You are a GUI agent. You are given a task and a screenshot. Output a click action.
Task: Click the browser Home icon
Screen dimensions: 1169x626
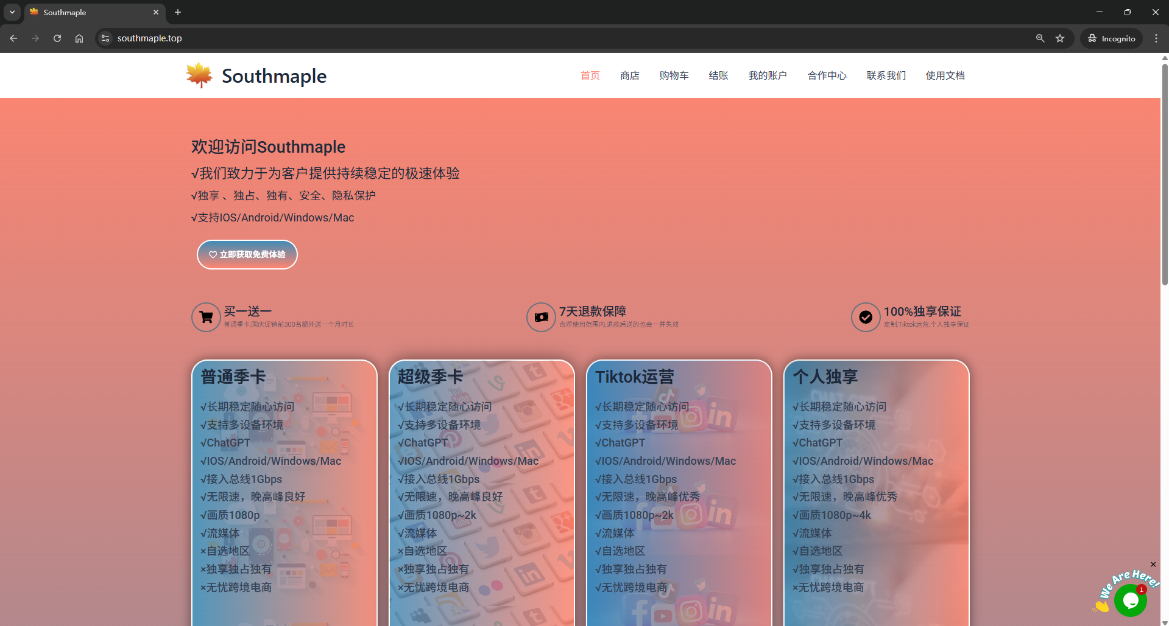coord(79,38)
